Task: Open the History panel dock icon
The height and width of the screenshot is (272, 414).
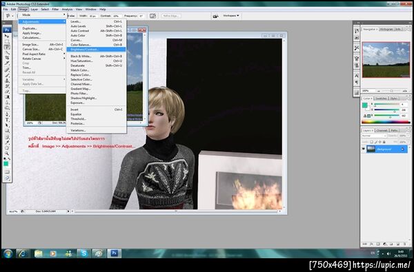Action: pos(357,32)
